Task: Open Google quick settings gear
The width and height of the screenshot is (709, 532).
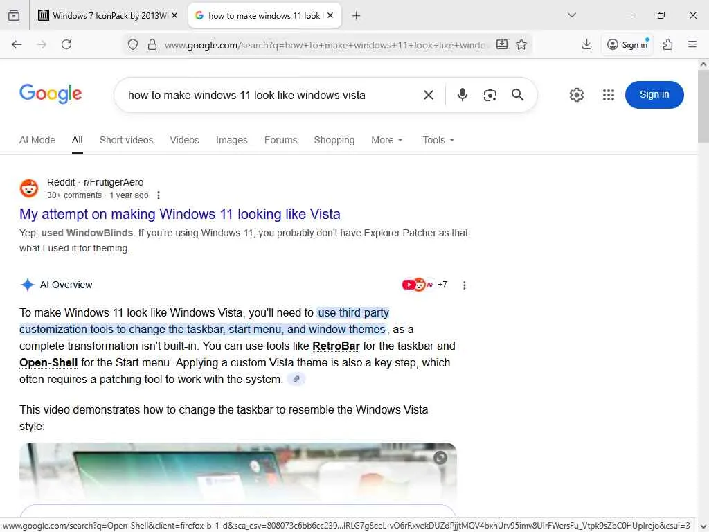Action: (x=577, y=94)
